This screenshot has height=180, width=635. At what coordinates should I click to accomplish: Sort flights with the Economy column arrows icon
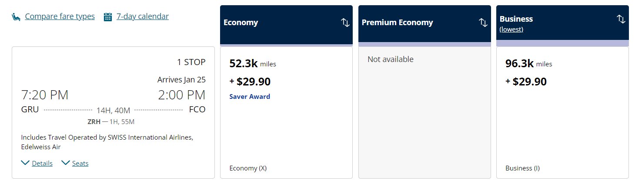(x=345, y=23)
